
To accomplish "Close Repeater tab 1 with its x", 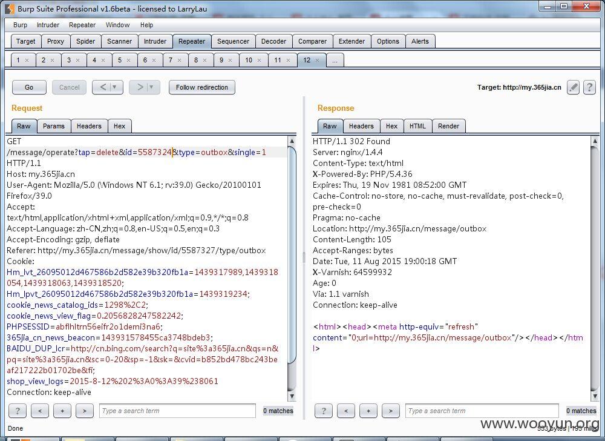I will 27,60.
